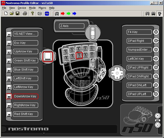Image resolution: width=164 pixels, height=138 pixels.
Task: Select the Green Shift Key assignment
Action: click(26, 61)
